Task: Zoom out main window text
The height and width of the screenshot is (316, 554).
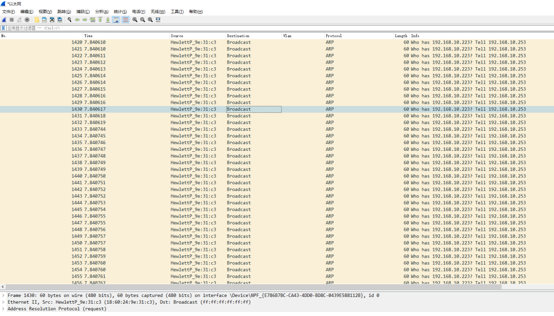Action: pyautogui.click(x=143, y=20)
